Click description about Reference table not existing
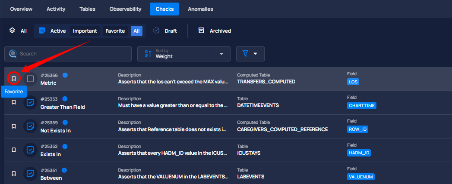This screenshot has height=184, width=452. tap(172, 129)
